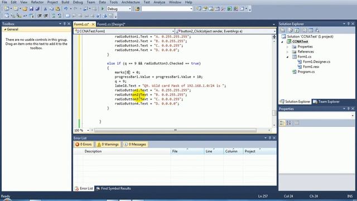Open the Toolbox toolbar icon
Screen dimensions: 357x201
223,9
